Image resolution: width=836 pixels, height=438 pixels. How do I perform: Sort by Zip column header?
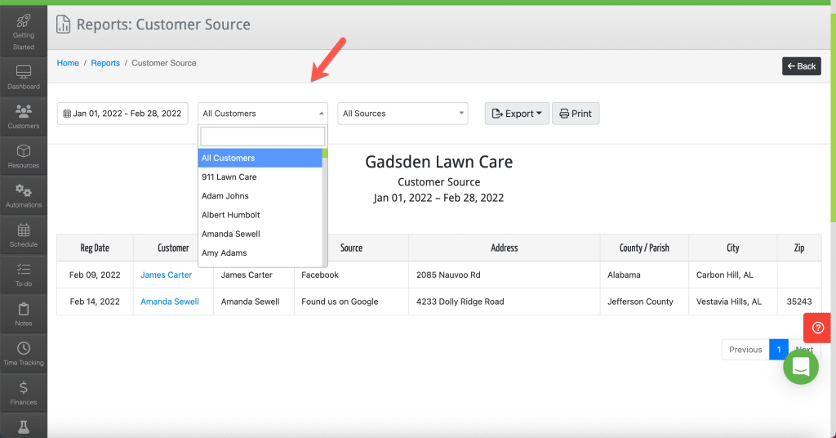pyautogui.click(x=799, y=248)
